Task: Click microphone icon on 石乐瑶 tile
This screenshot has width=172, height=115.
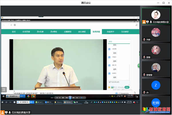Action: coord(151,22)
